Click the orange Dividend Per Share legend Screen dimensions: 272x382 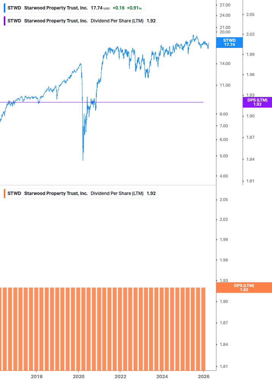coord(81,193)
